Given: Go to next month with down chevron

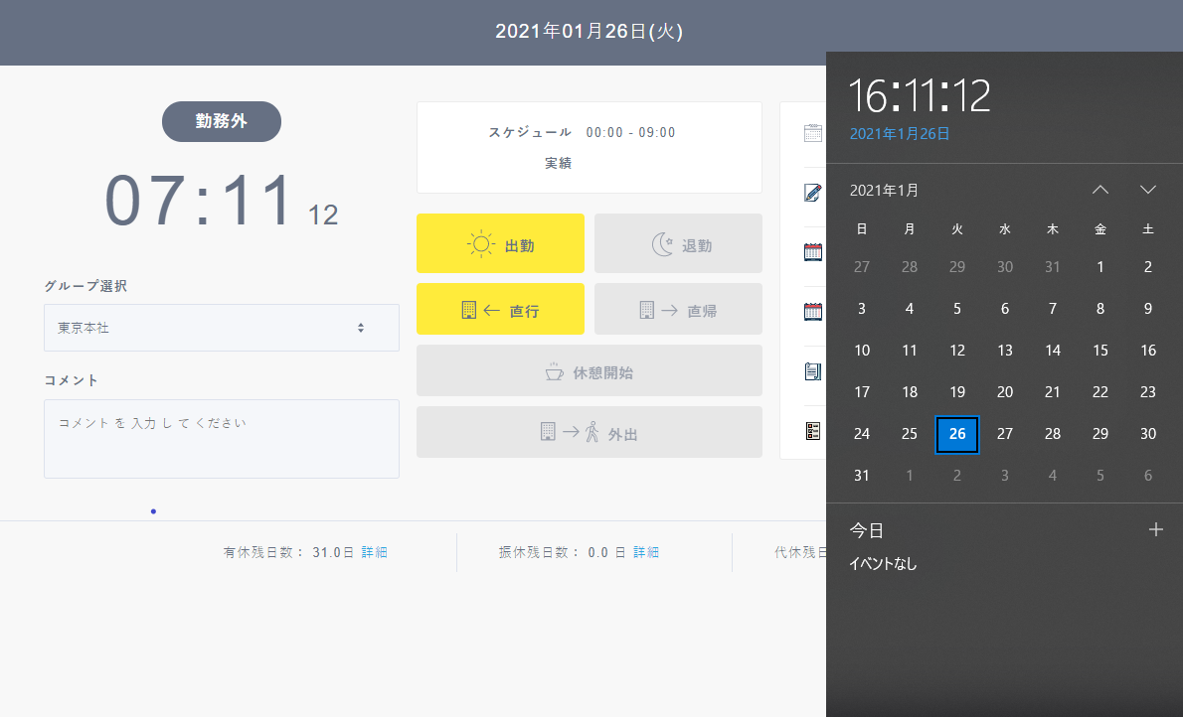Looking at the screenshot, I should tap(1148, 190).
